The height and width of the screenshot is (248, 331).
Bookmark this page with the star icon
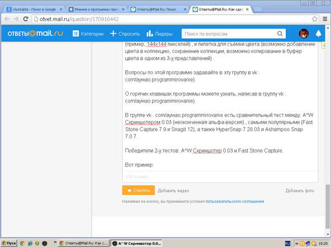coord(314,19)
